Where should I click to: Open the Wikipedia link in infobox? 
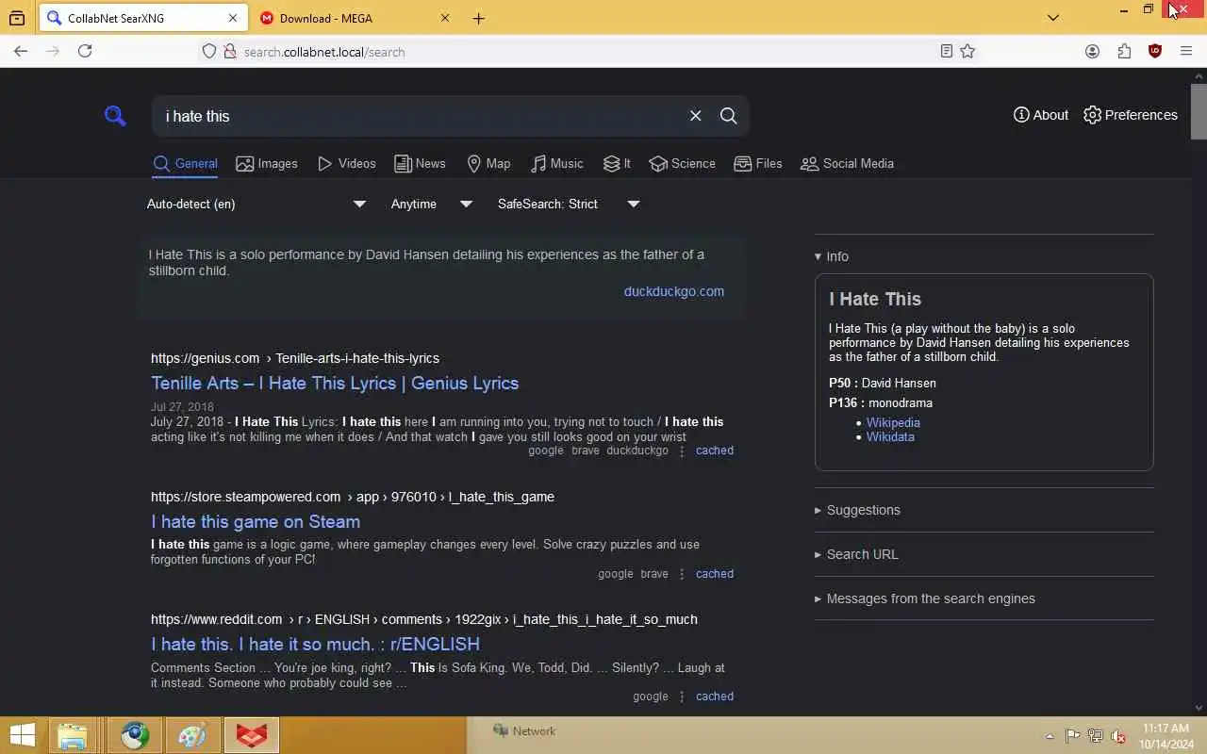coord(893,423)
